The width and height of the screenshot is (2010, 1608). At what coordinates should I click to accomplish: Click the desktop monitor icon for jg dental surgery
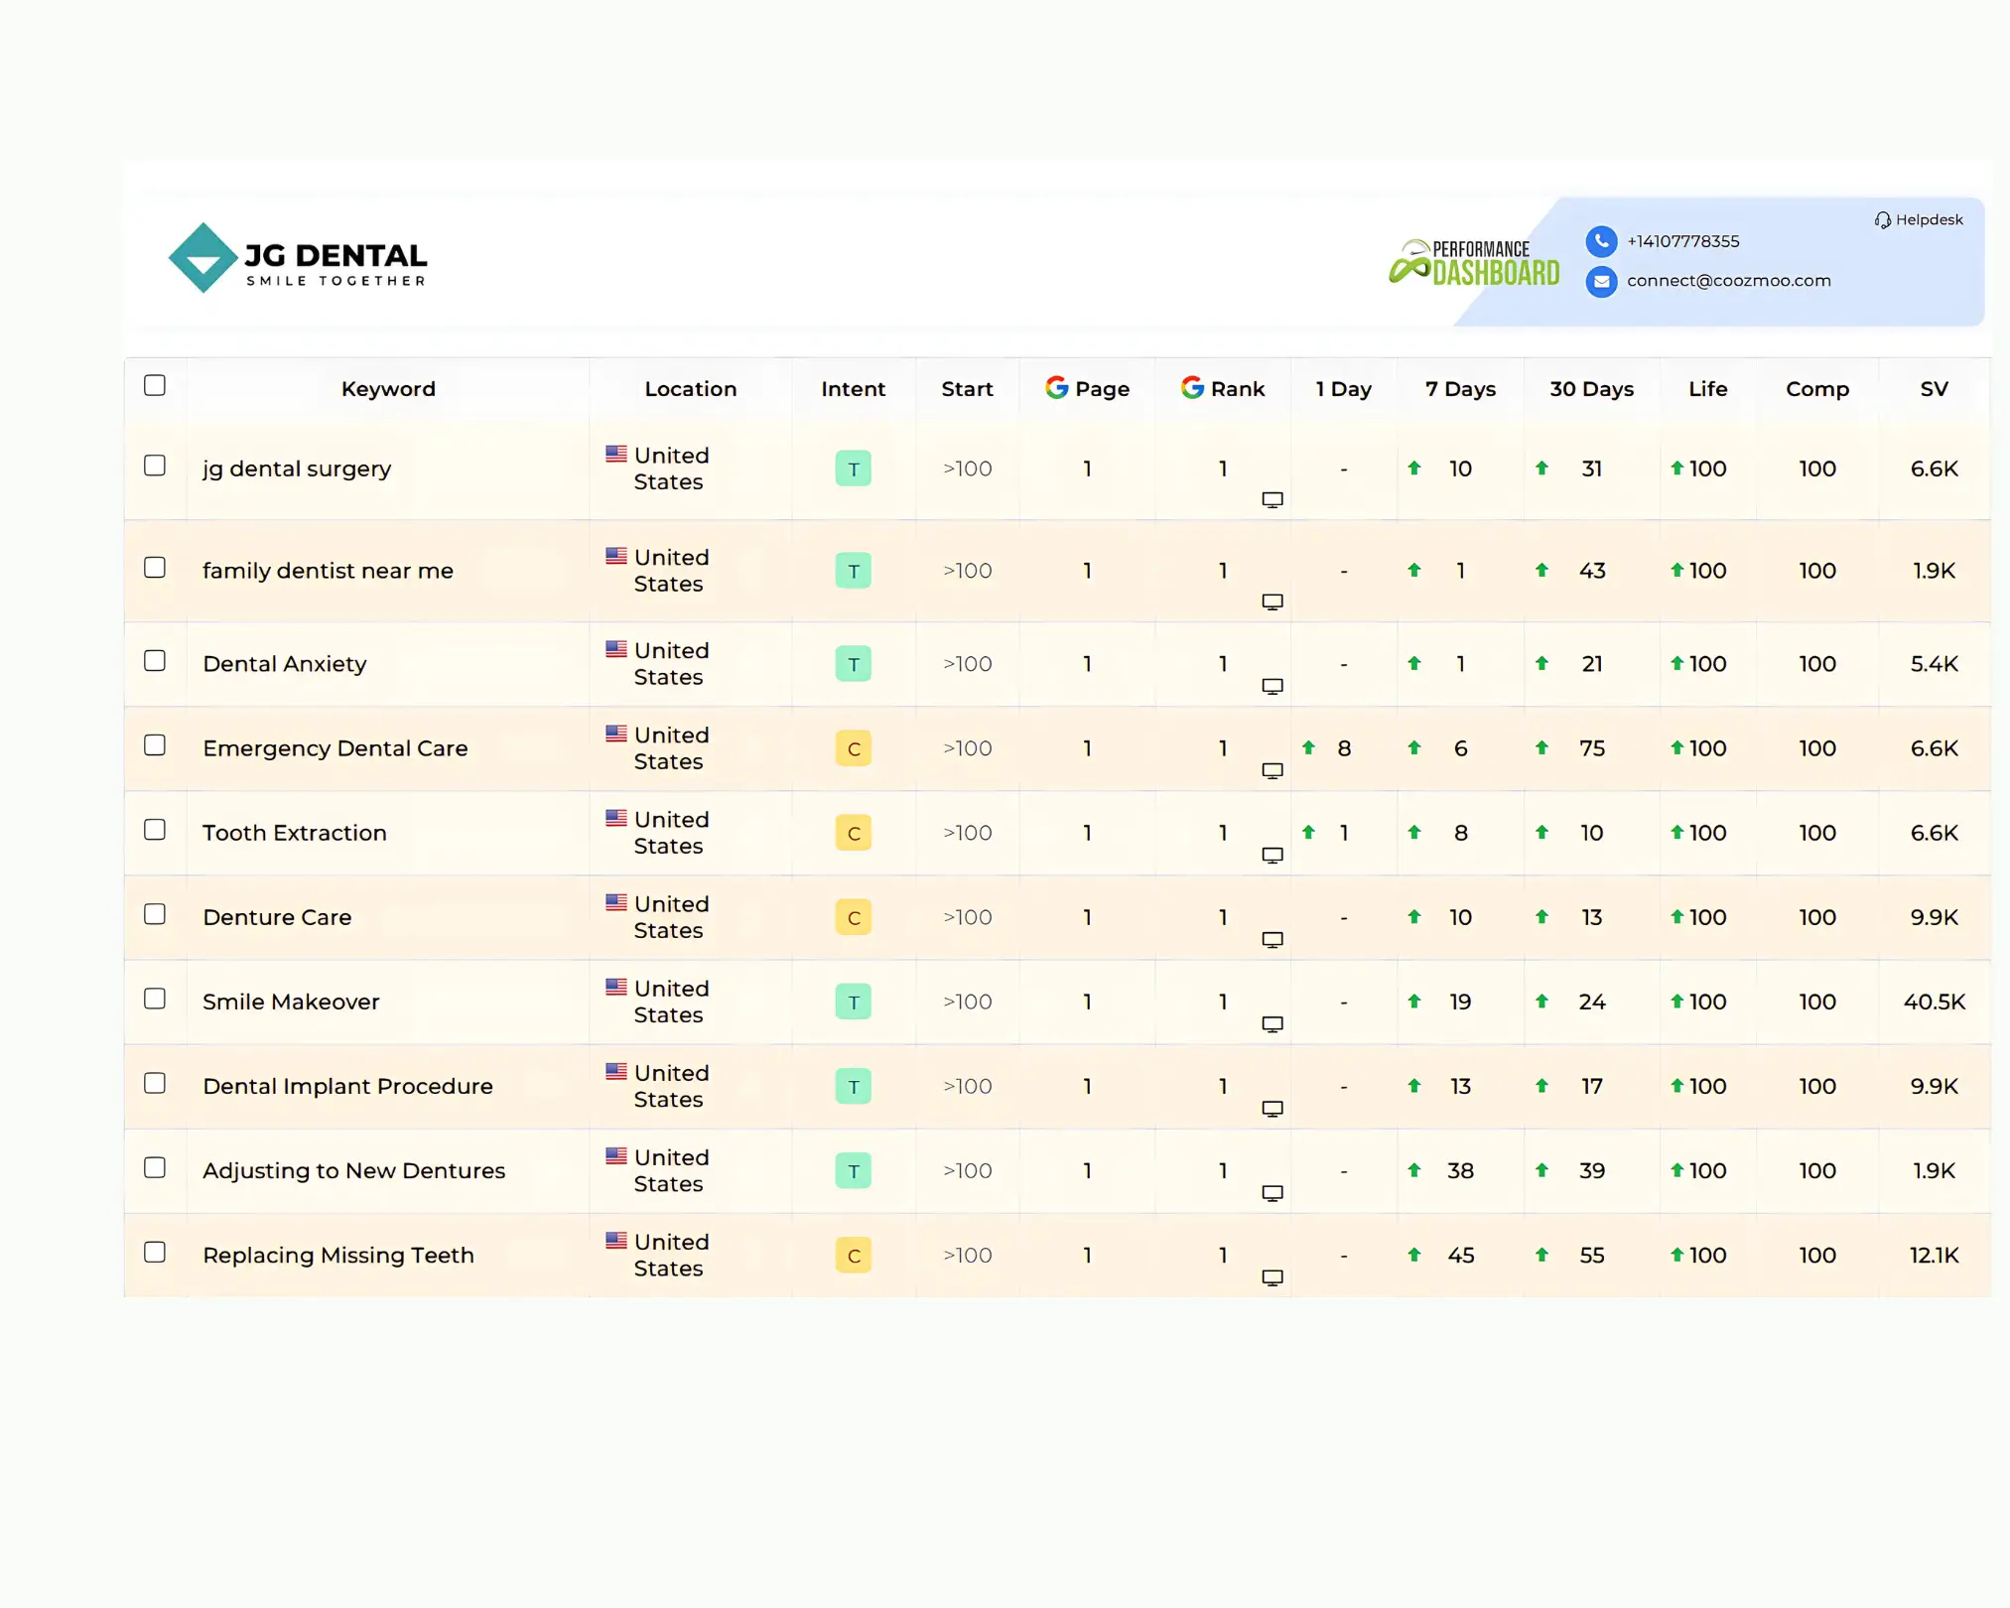tap(1273, 500)
